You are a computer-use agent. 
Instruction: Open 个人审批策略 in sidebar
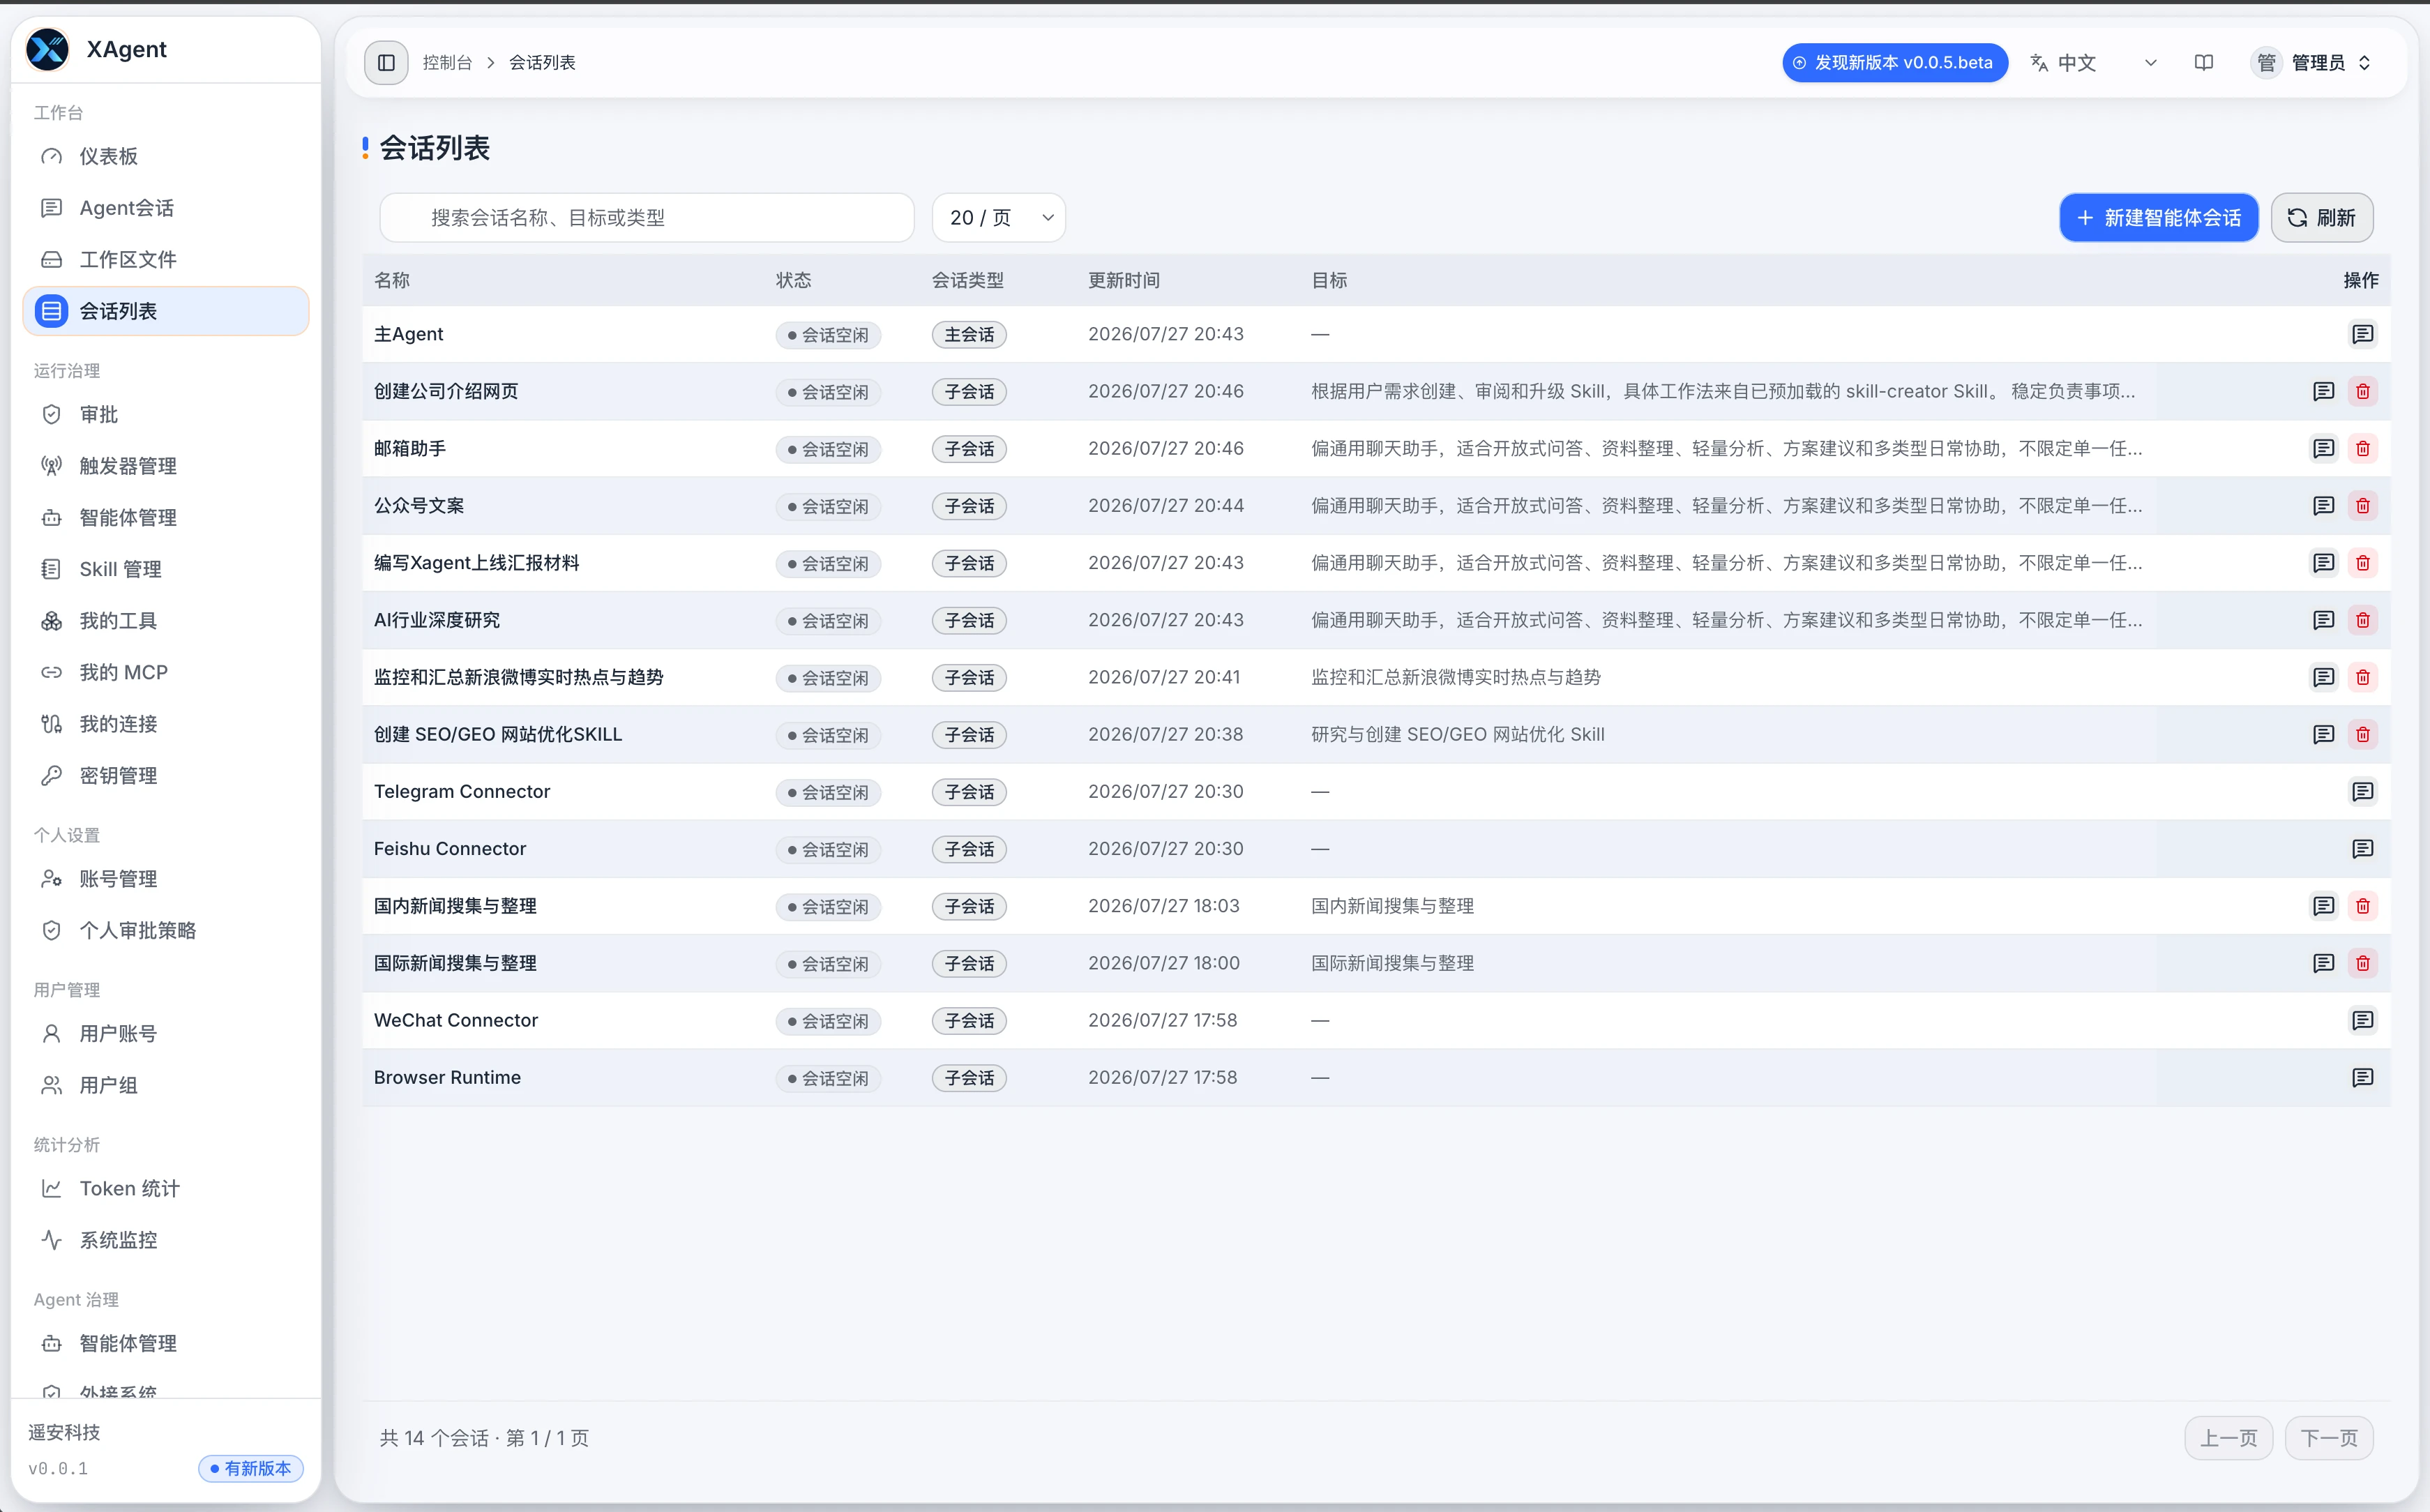pos(165,930)
